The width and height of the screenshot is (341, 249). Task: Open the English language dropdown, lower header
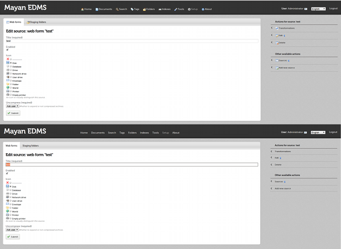click(318, 132)
